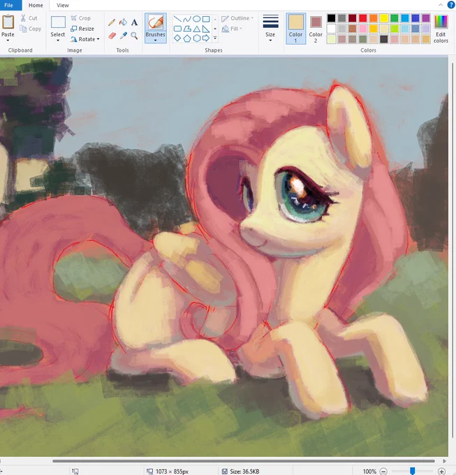Choose the Hexagon shape

196,38
